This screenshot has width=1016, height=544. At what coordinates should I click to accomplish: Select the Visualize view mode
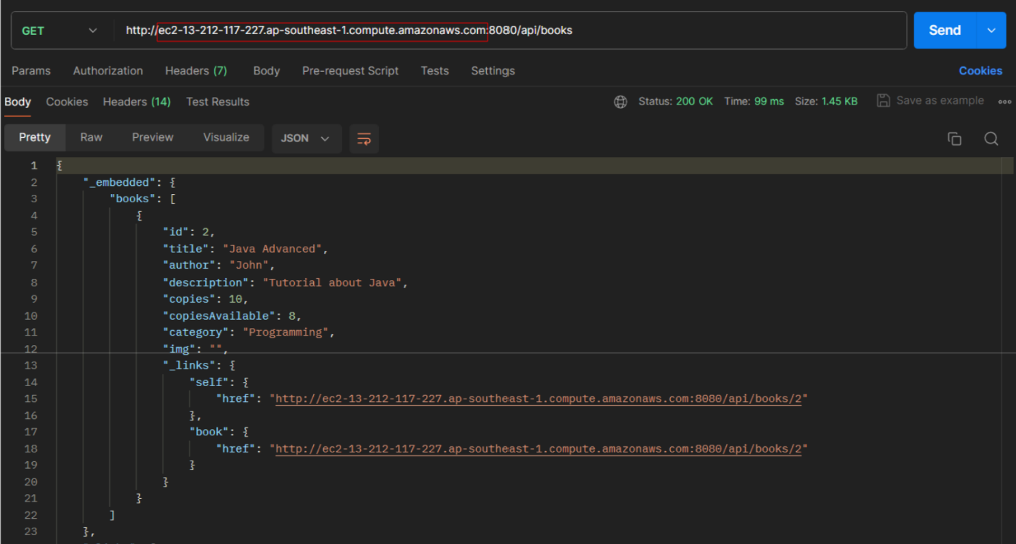[x=226, y=137]
